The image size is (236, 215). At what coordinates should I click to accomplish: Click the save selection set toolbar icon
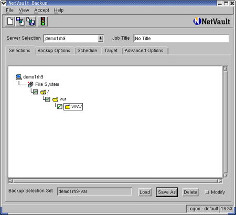tap(30, 21)
